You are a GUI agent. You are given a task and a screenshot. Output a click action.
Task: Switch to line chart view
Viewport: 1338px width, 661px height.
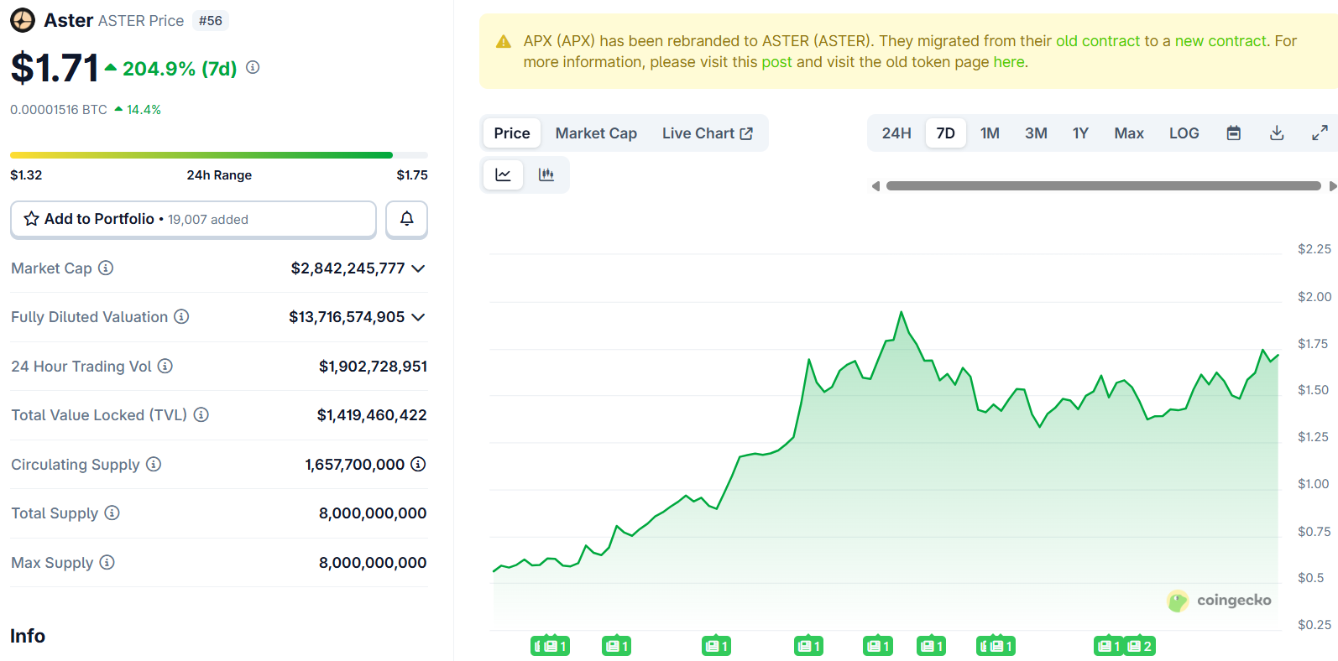click(x=503, y=175)
